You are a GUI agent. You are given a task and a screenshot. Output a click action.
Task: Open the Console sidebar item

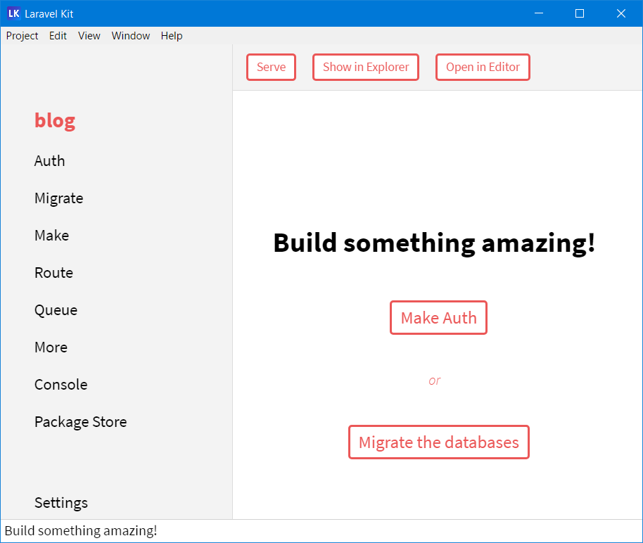pyautogui.click(x=61, y=385)
